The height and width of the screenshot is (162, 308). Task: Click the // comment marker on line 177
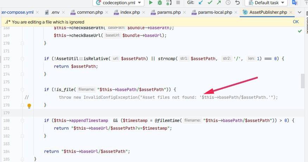[27, 97]
